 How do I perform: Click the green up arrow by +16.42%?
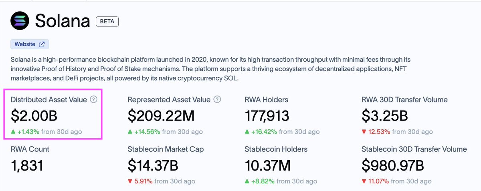[247, 132]
